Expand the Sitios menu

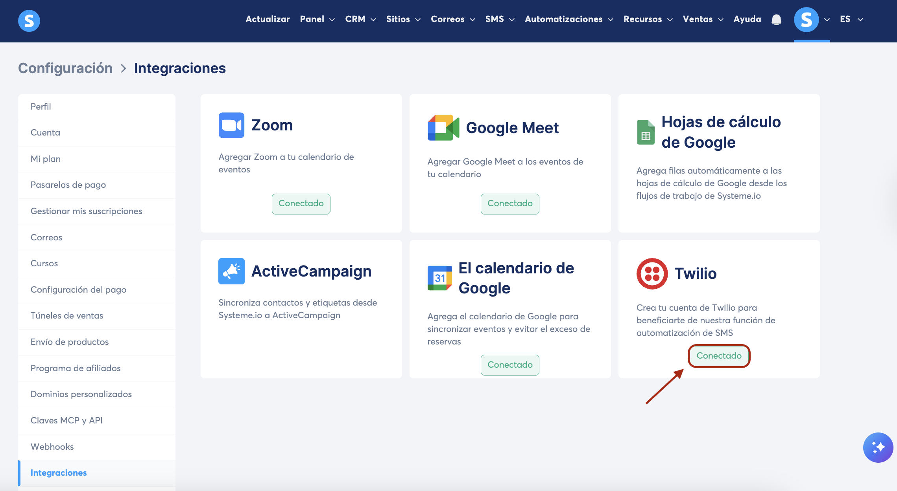[x=403, y=19]
